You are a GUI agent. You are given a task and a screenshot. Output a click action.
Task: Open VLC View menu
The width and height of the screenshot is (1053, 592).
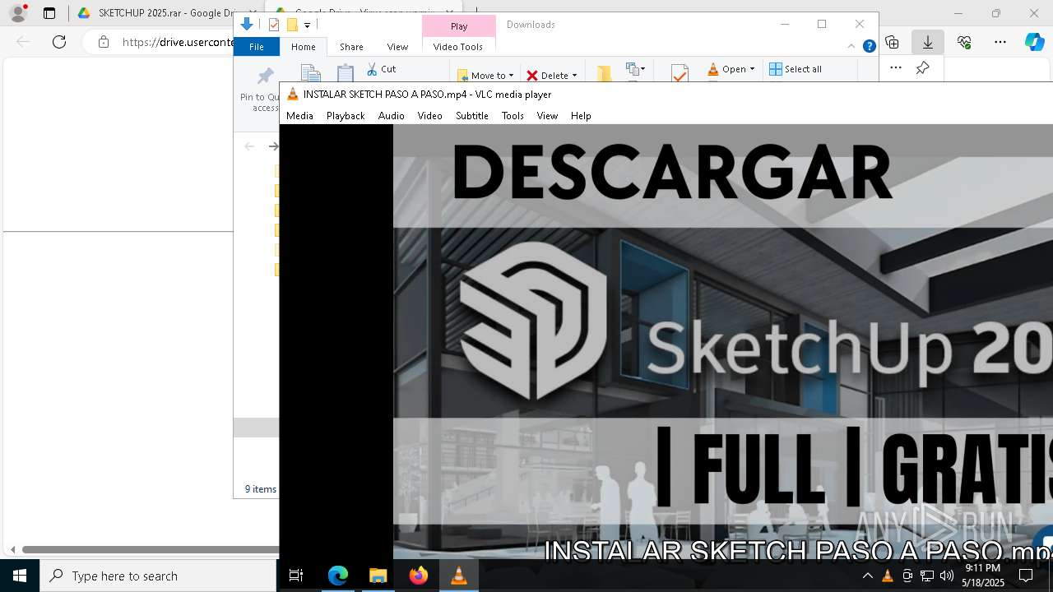click(x=547, y=116)
